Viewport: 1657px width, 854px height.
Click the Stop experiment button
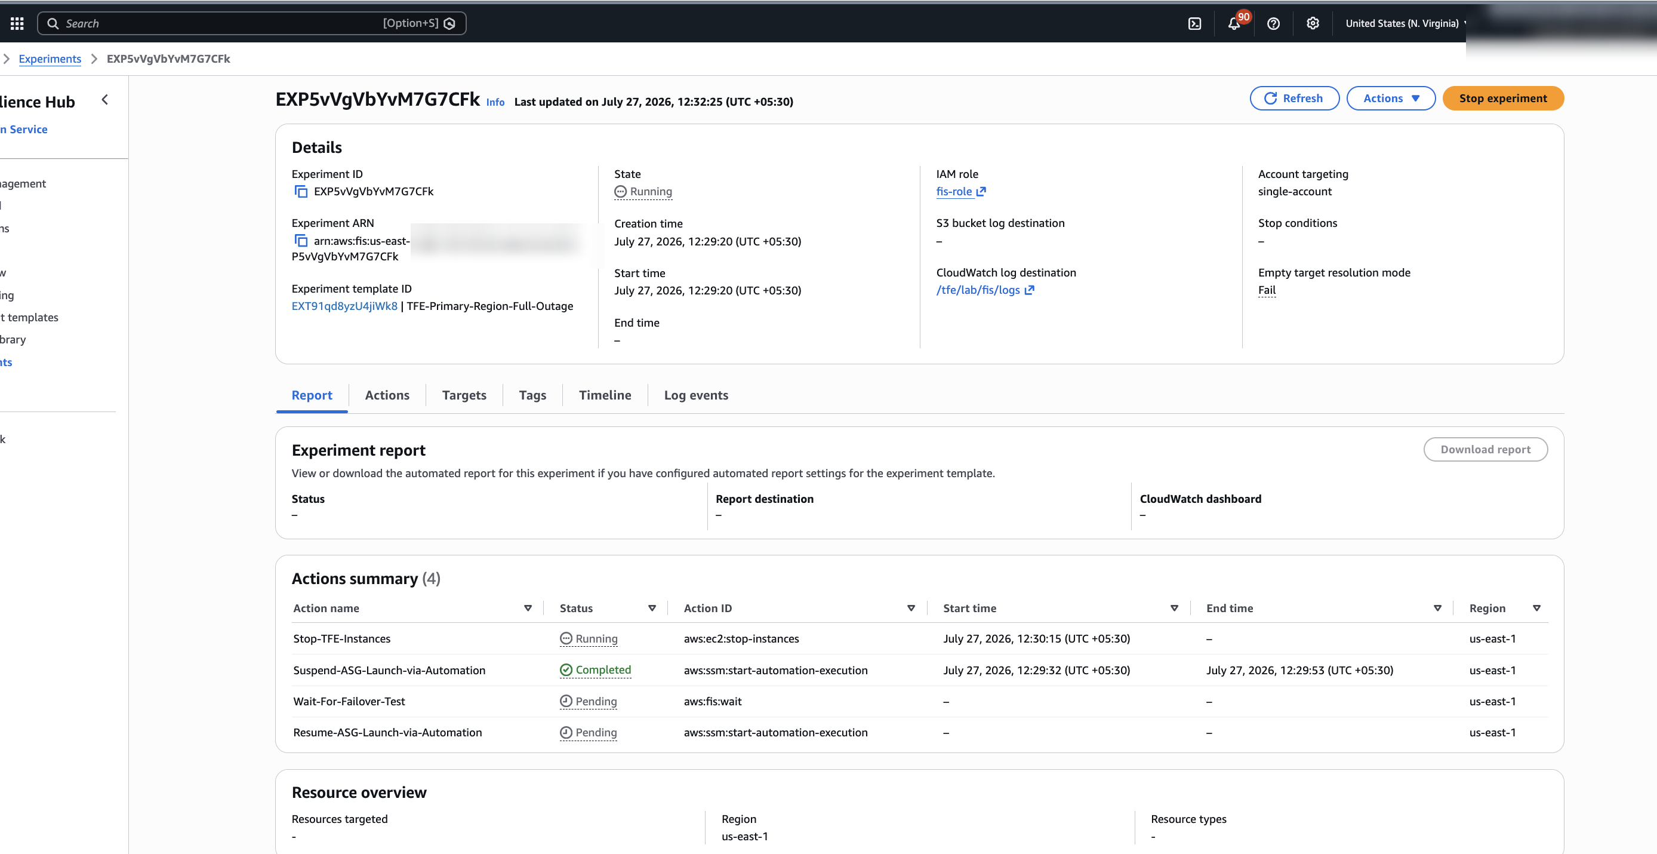[1502, 99]
